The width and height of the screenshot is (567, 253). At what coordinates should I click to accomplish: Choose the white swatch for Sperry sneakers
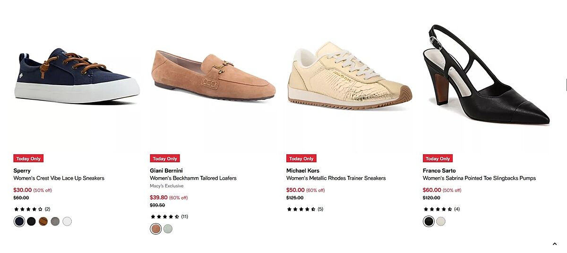tap(67, 221)
